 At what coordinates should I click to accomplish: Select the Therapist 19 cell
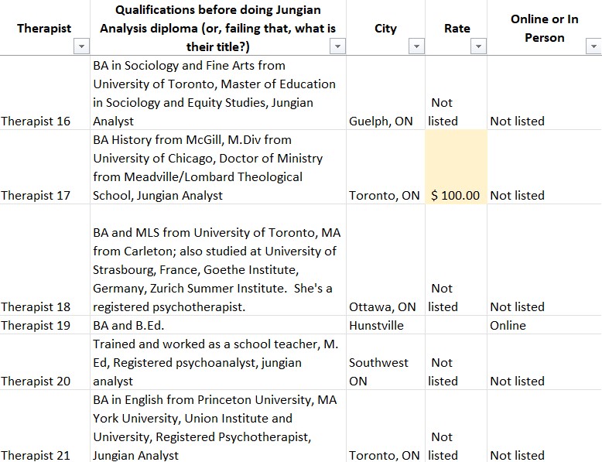point(36,325)
